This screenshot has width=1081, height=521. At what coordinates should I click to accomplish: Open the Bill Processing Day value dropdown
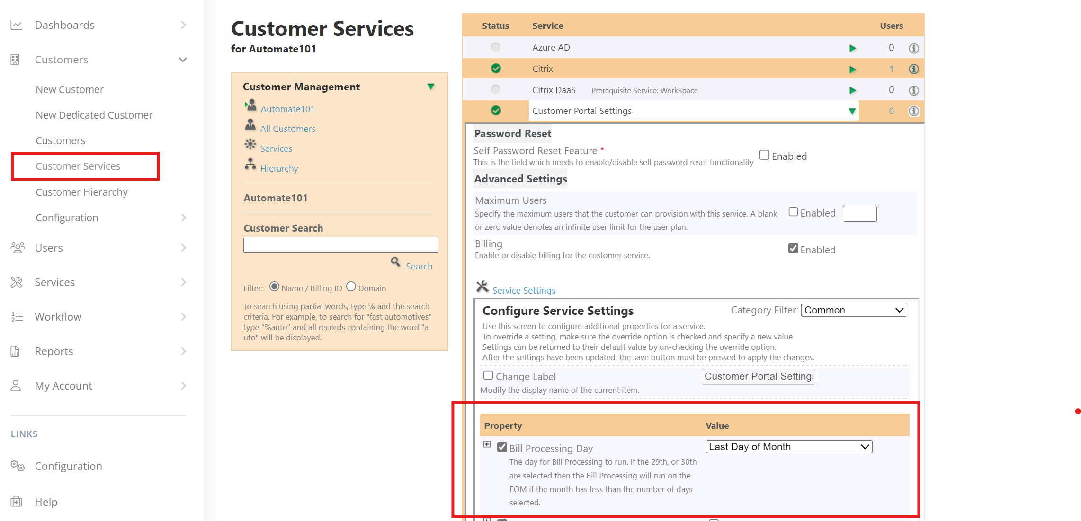pyautogui.click(x=789, y=447)
